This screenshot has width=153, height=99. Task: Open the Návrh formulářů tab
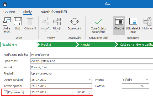click(x=54, y=12)
